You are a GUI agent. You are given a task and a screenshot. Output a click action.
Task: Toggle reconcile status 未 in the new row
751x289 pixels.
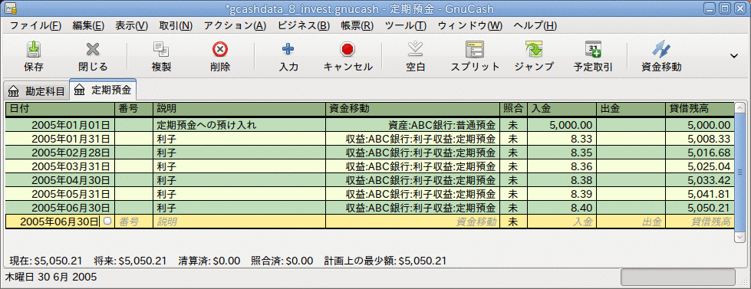(513, 222)
